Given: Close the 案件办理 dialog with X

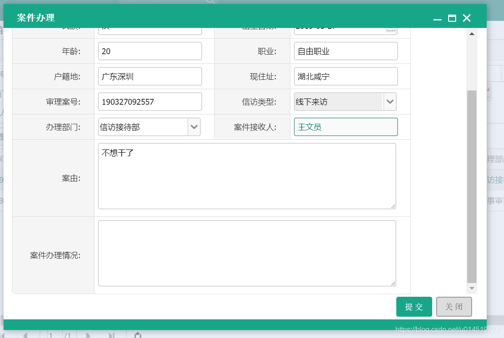Looking at the screenshot, I should 467,18.
